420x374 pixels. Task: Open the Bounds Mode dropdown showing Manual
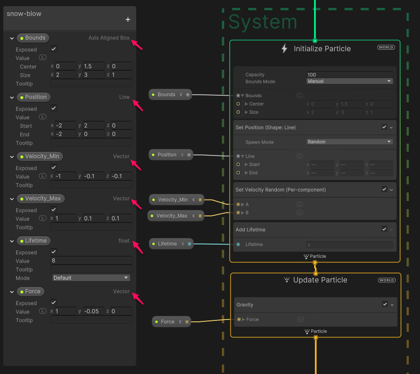coord(349,81)
